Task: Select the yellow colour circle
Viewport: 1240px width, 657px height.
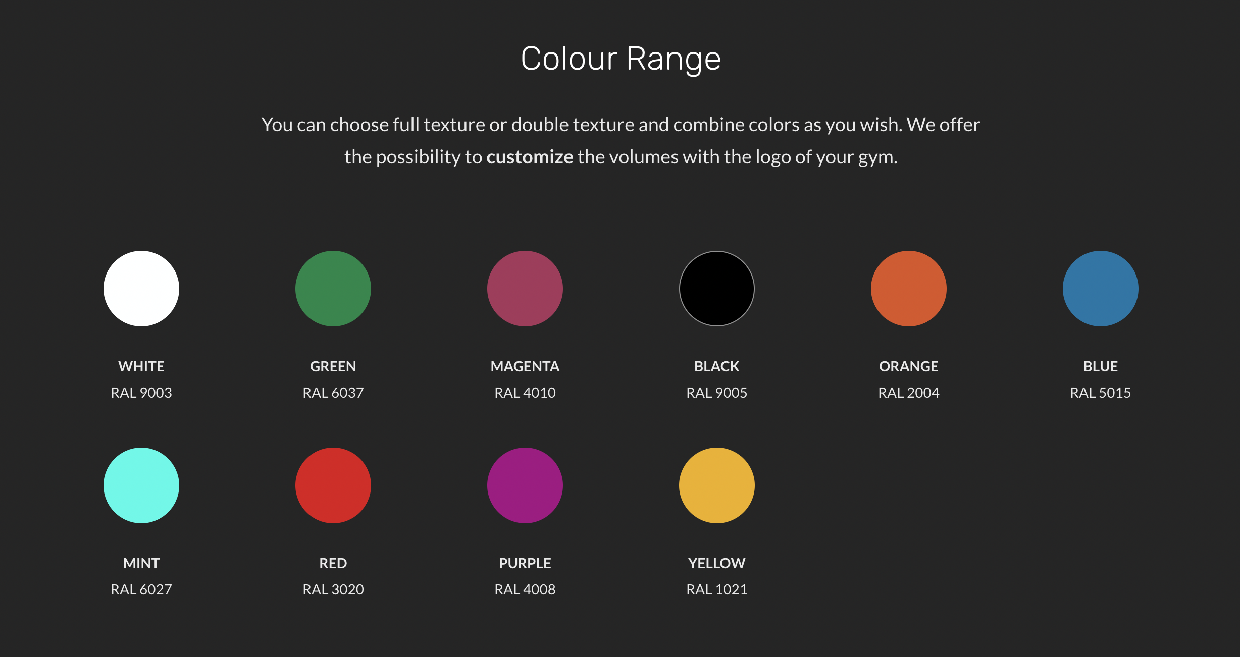Action: coord(717,485)
